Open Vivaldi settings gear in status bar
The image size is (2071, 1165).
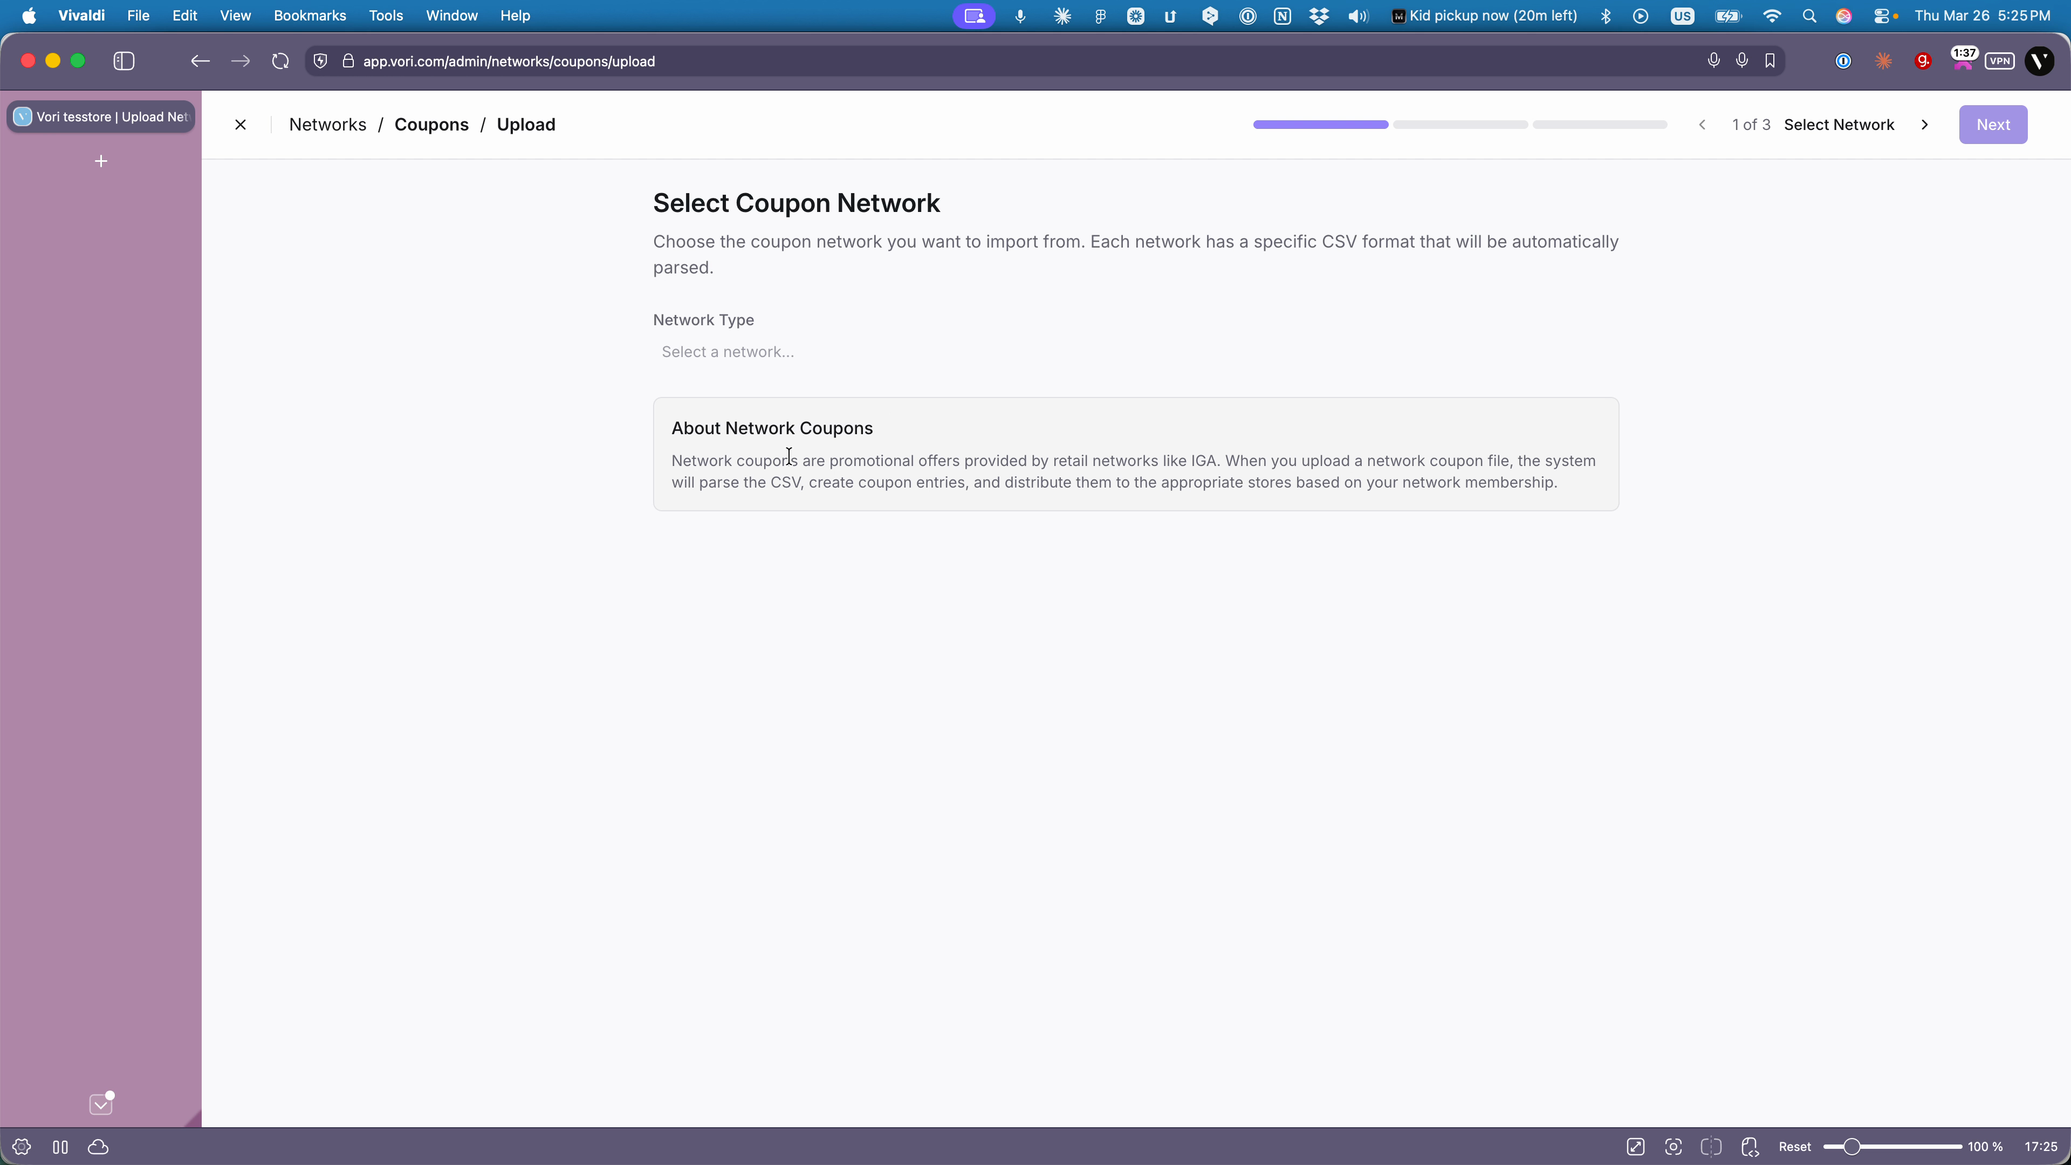[x=22, y=1147]
